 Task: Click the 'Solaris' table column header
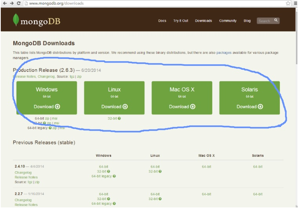pyautogui.click(x=258, y=156)
